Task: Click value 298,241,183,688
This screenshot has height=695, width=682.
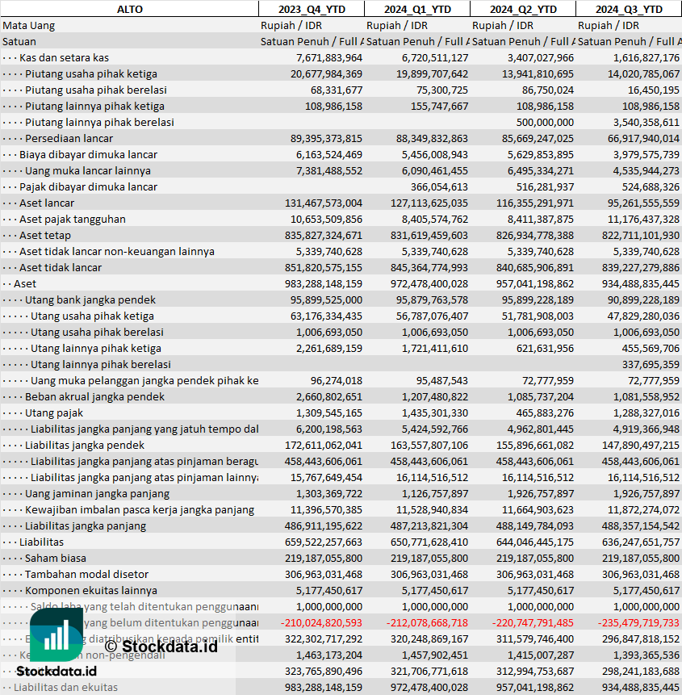Action: (640, 672)
